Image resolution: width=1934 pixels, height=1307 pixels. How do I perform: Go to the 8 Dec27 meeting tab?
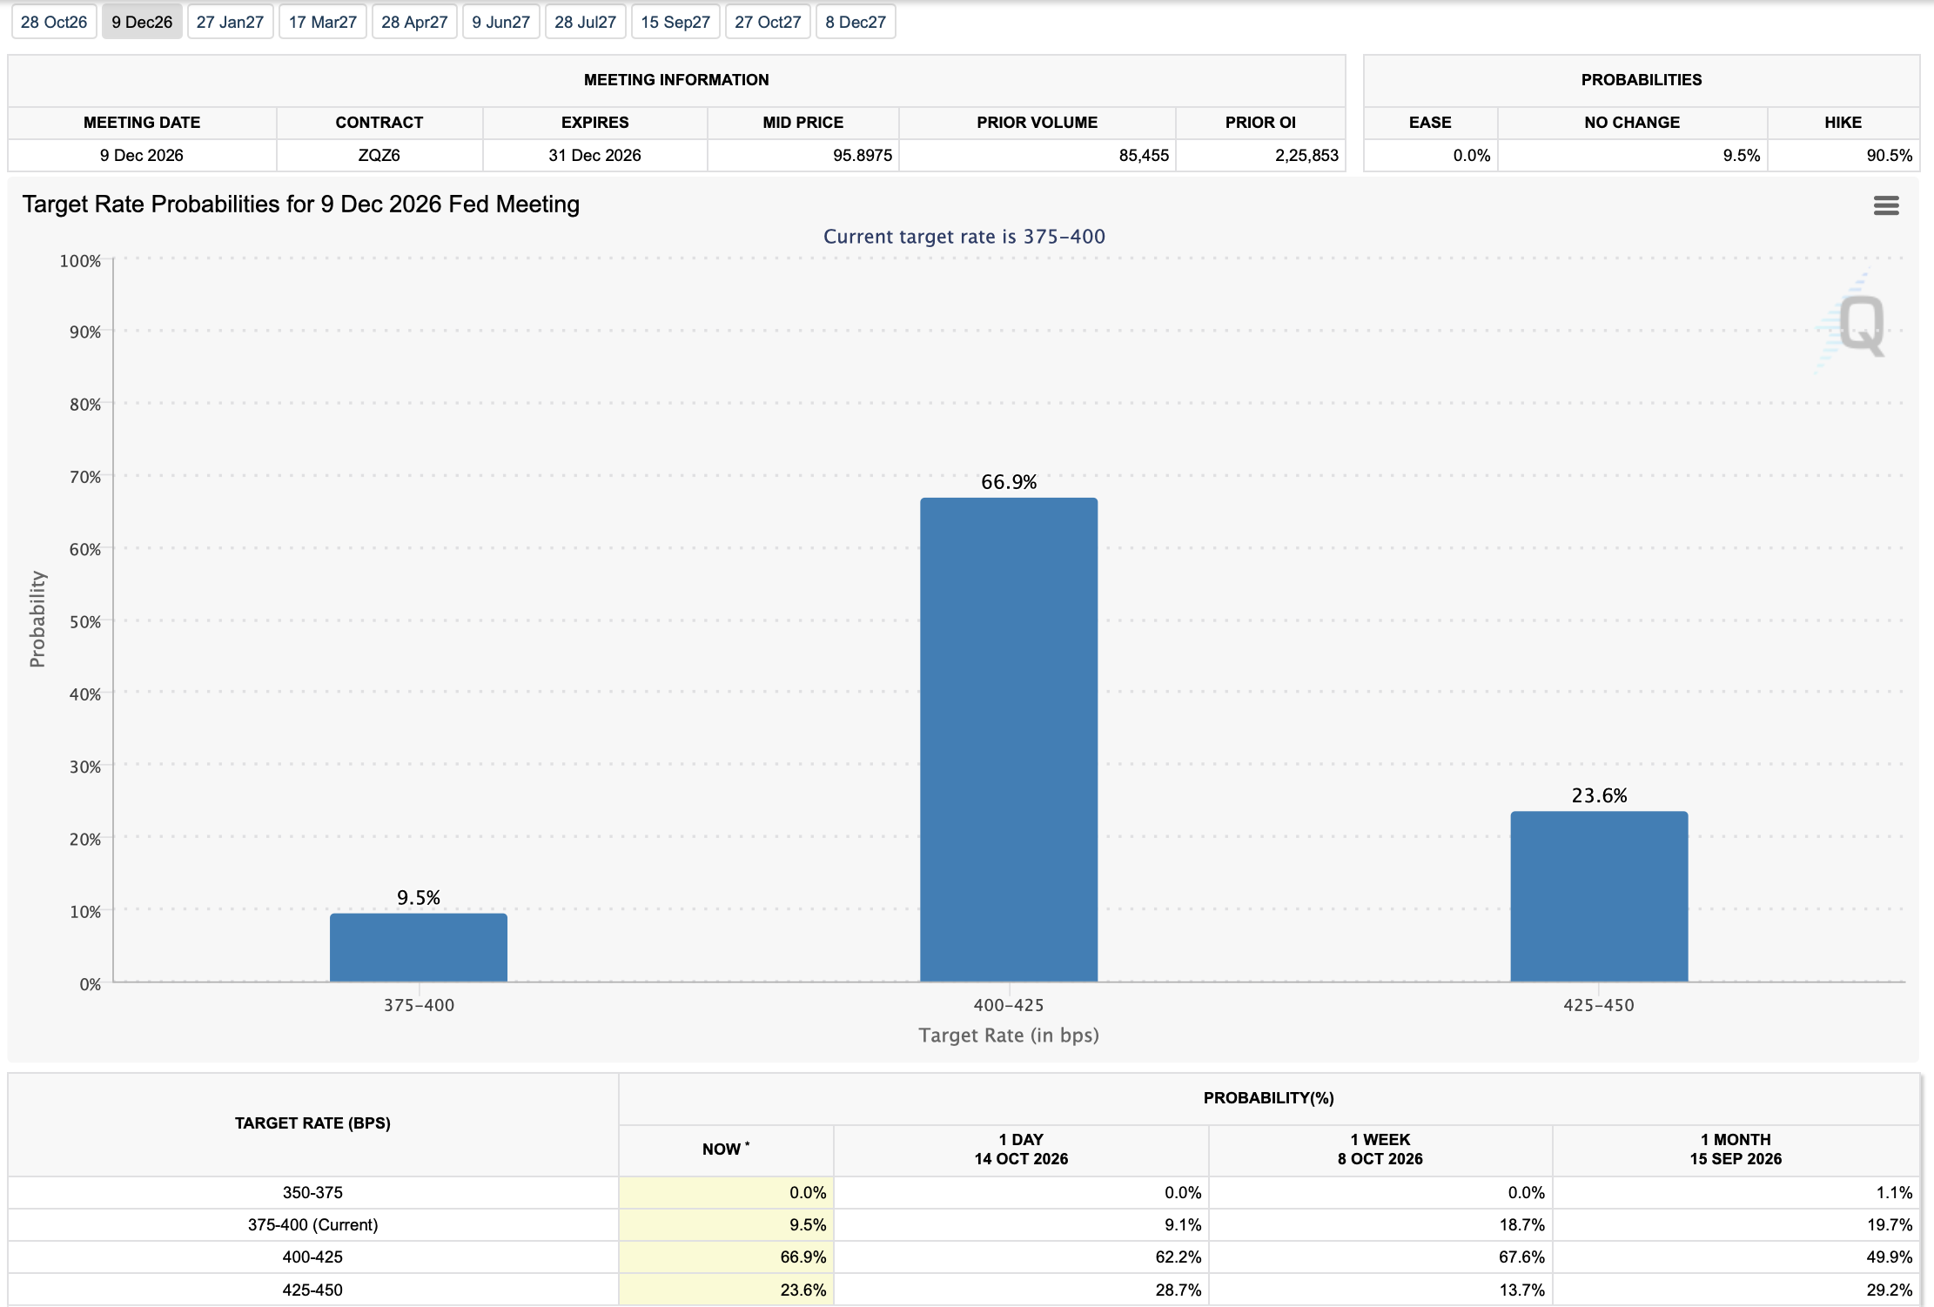click(x=856, y=22)
